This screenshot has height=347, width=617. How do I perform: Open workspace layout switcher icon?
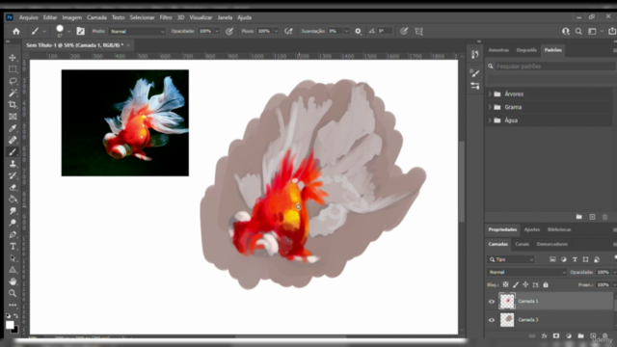point(592,31)
